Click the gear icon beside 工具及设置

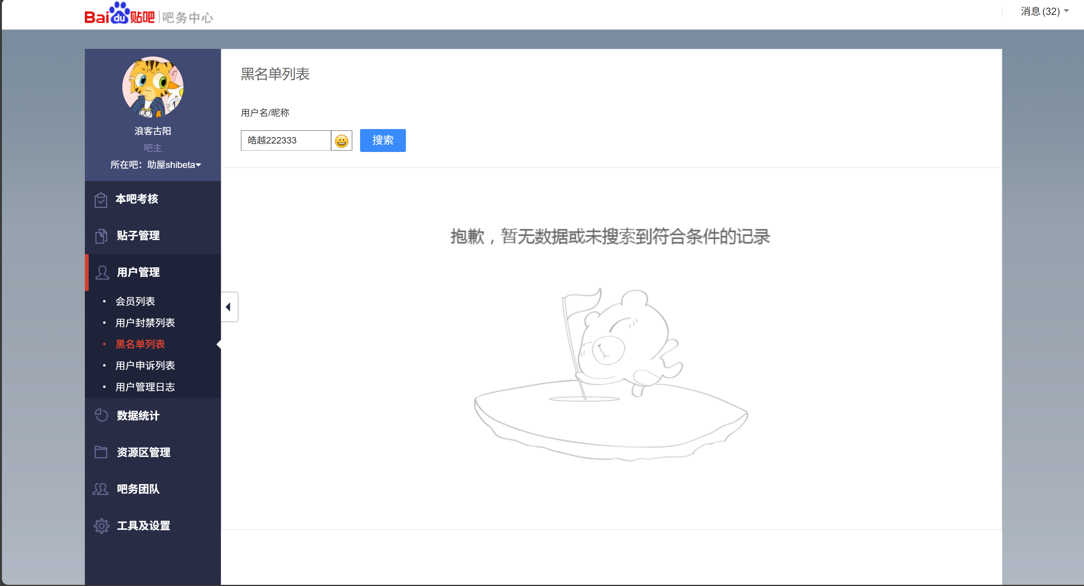click(x=101, y=525)
